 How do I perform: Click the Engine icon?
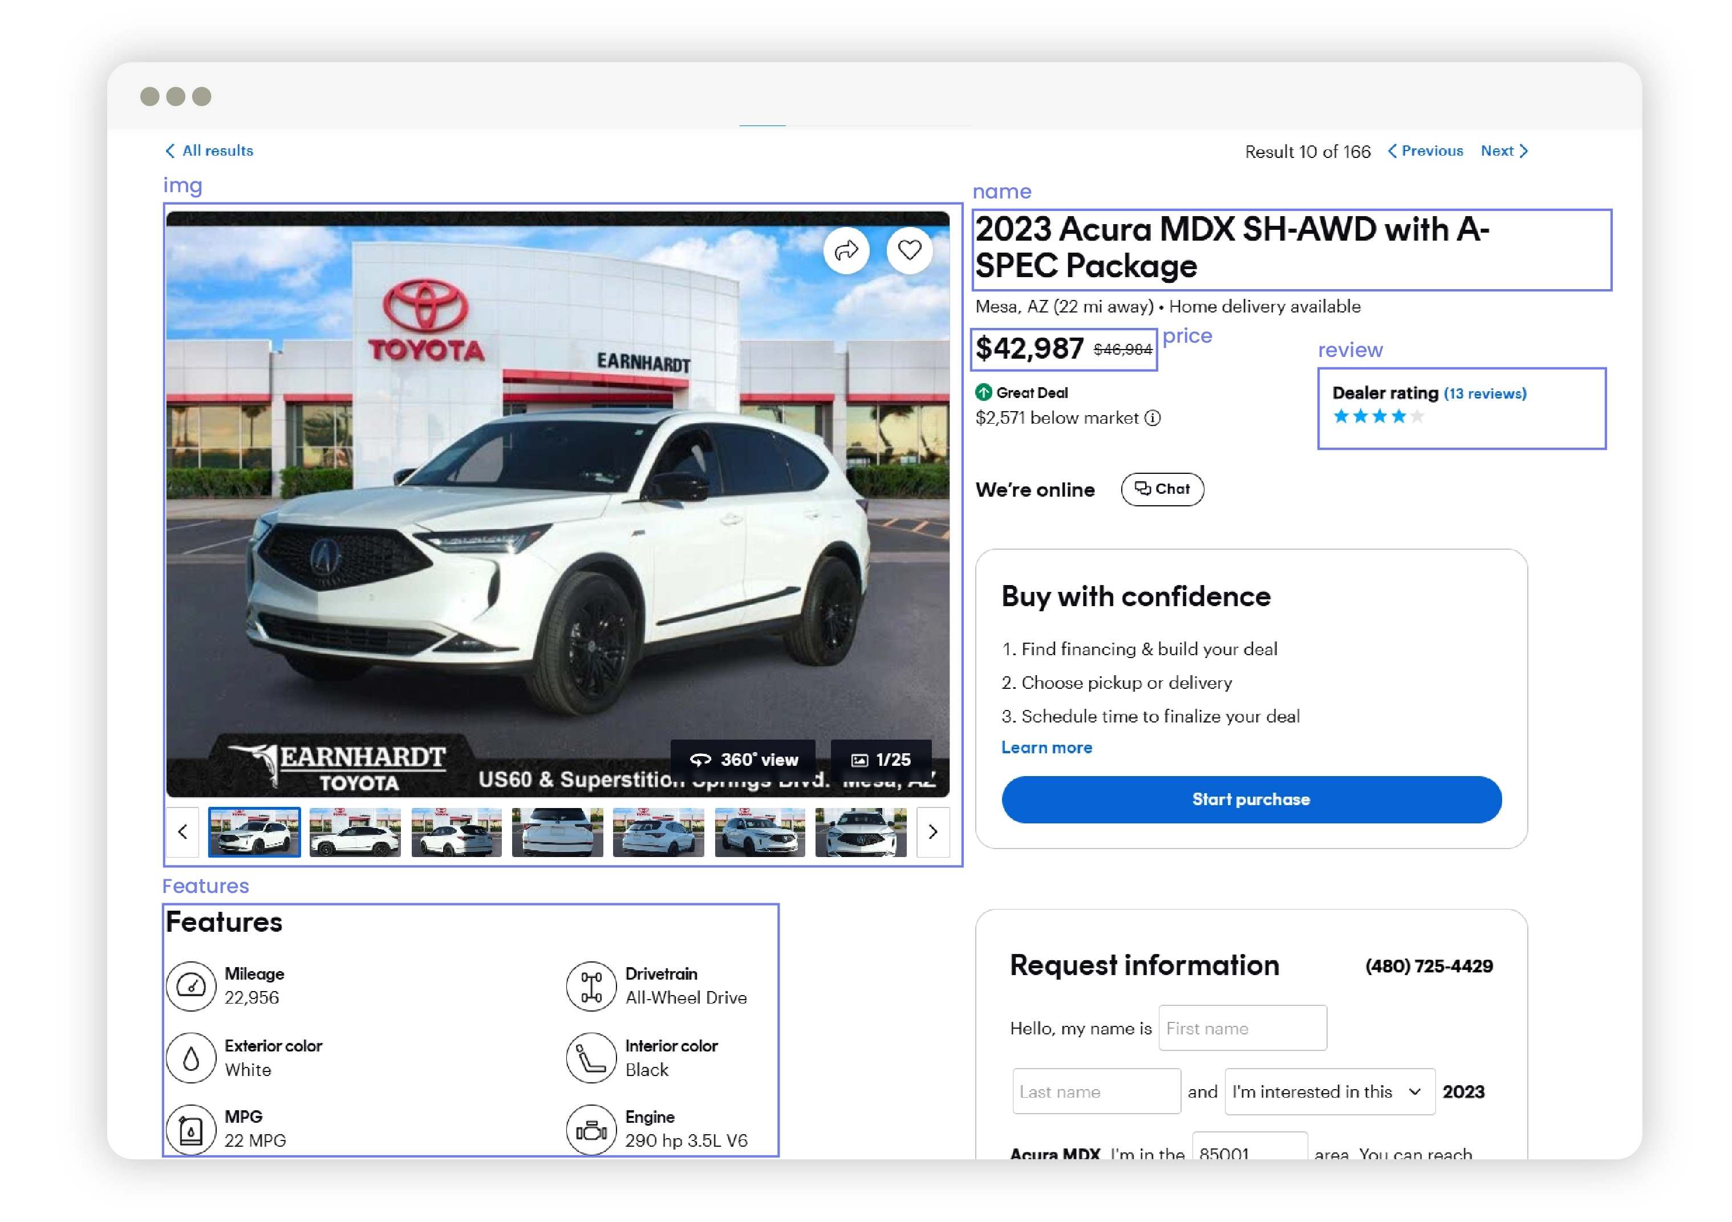[x=591, y=1129]
